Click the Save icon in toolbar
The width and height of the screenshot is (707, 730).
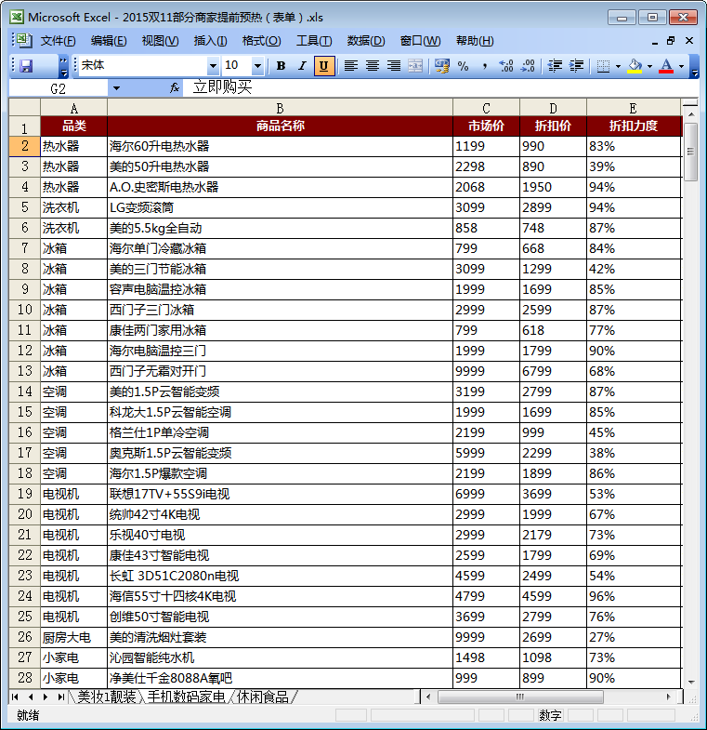pos(26,66)
